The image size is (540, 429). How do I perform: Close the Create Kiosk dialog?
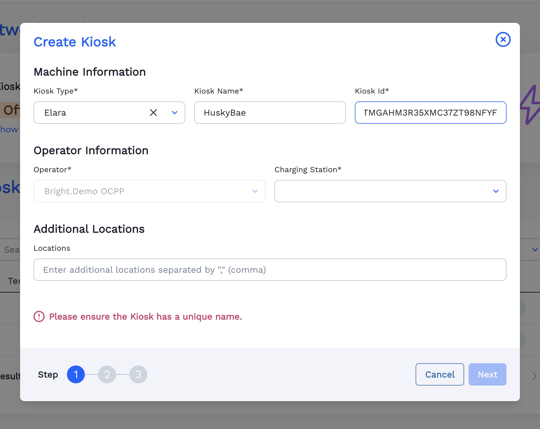(x=503, y=40)
